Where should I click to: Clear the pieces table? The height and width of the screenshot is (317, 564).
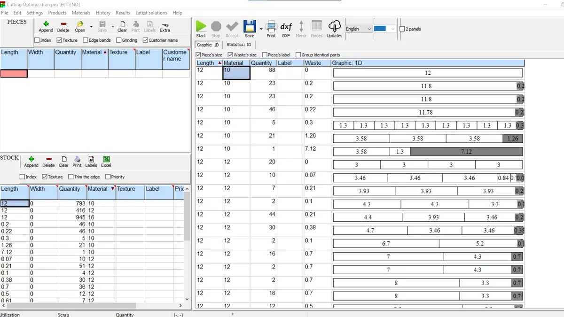122,26
